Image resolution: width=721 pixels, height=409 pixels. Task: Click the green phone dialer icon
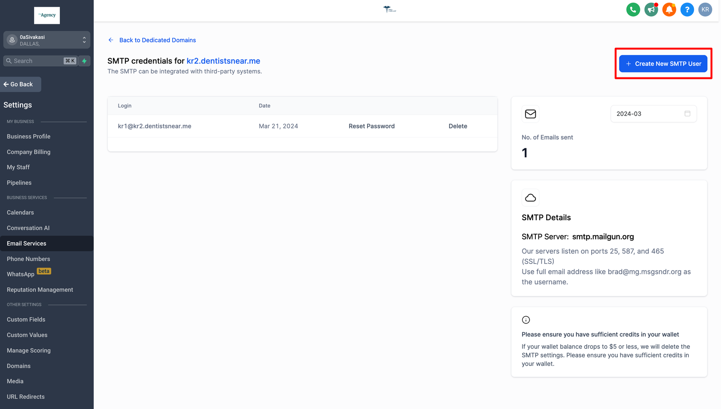click(x=633, y=9)
